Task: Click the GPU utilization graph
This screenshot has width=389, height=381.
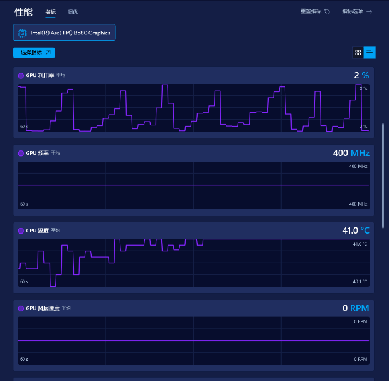Action: click(x=193, y=108)
